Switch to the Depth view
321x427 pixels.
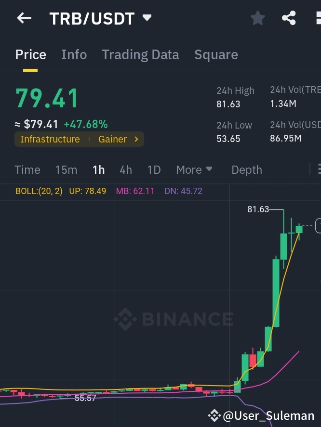[x=246, y=169]
